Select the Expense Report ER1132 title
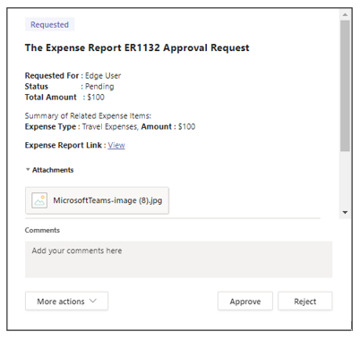Viewport: 360px width, 340px height. (x=137, y=47)
